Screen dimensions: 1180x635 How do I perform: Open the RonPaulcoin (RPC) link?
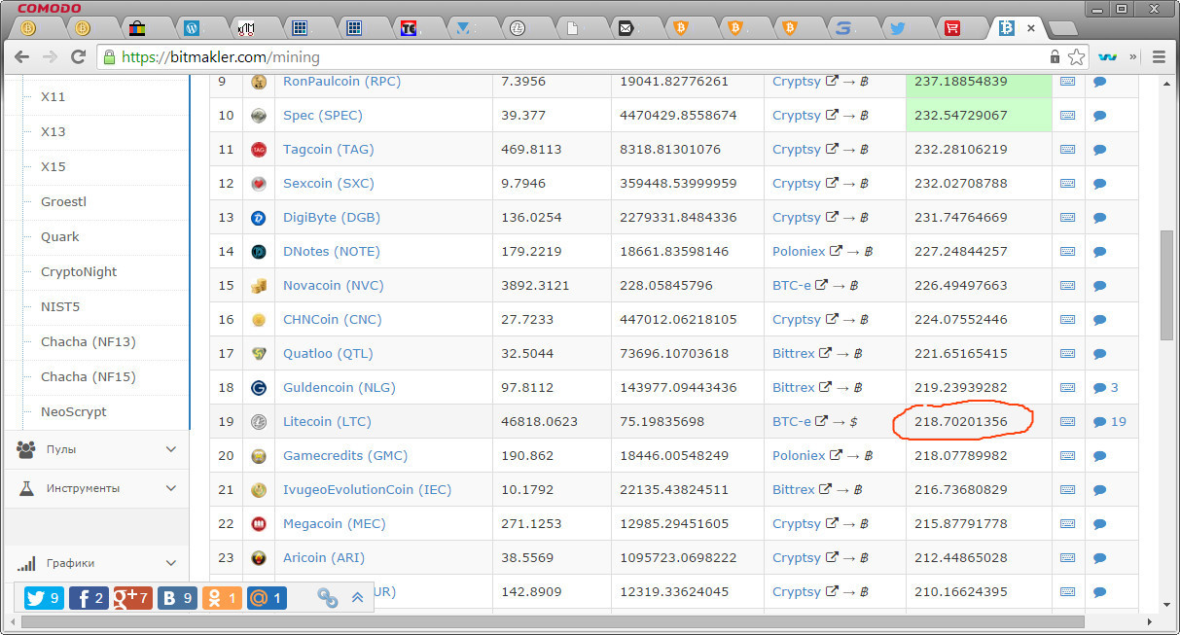[x=341, y=82]
